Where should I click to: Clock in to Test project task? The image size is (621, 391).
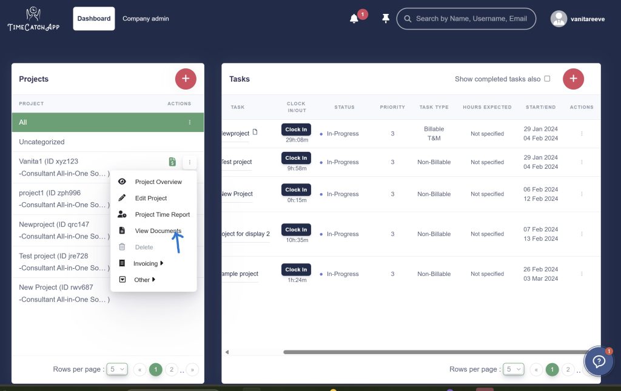296,158
